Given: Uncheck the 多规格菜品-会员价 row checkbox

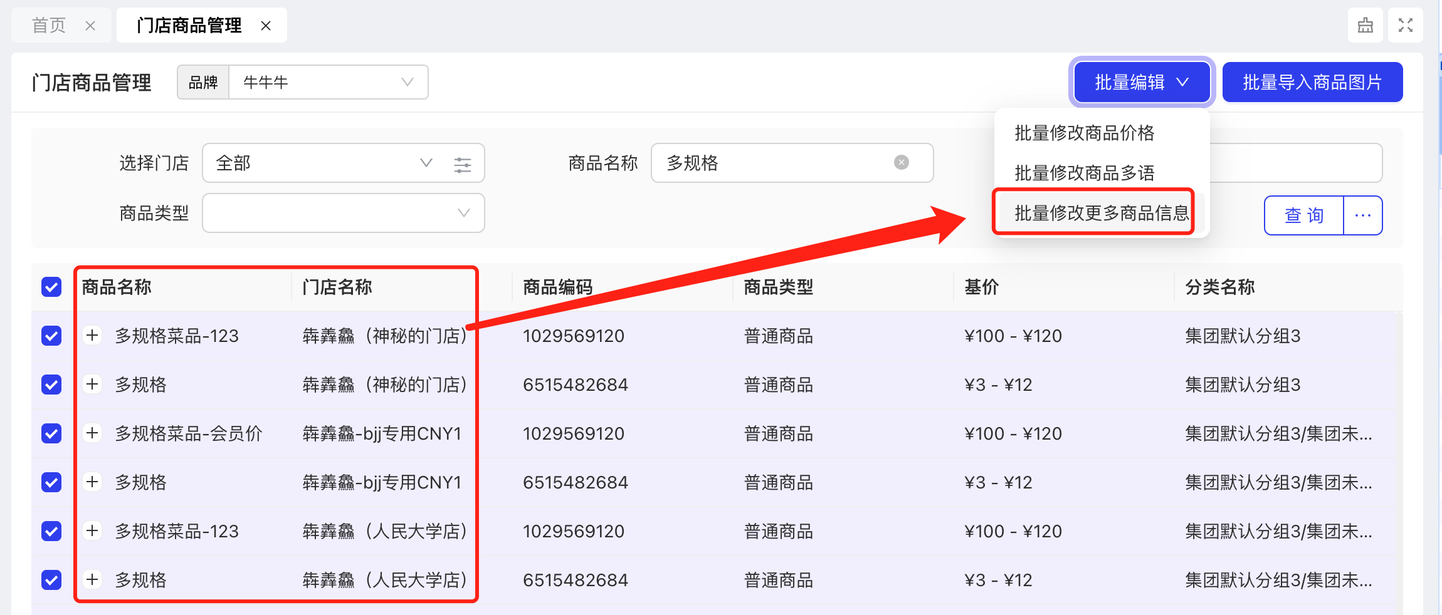Looking at the screenshot, I should coord(51,433).
